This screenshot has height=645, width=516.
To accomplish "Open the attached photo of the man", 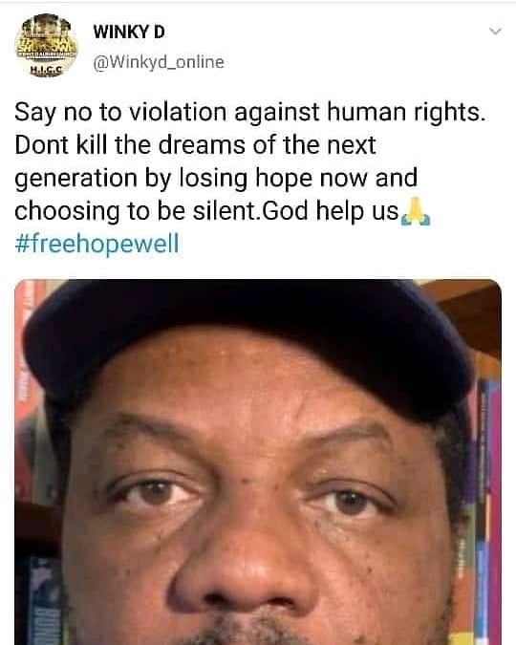I will [258, 462].
